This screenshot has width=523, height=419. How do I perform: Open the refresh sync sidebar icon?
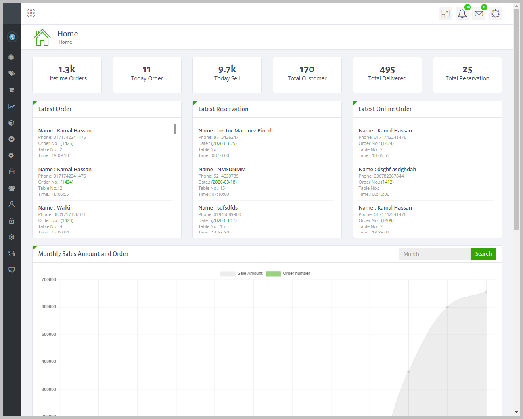click(12, 253)
